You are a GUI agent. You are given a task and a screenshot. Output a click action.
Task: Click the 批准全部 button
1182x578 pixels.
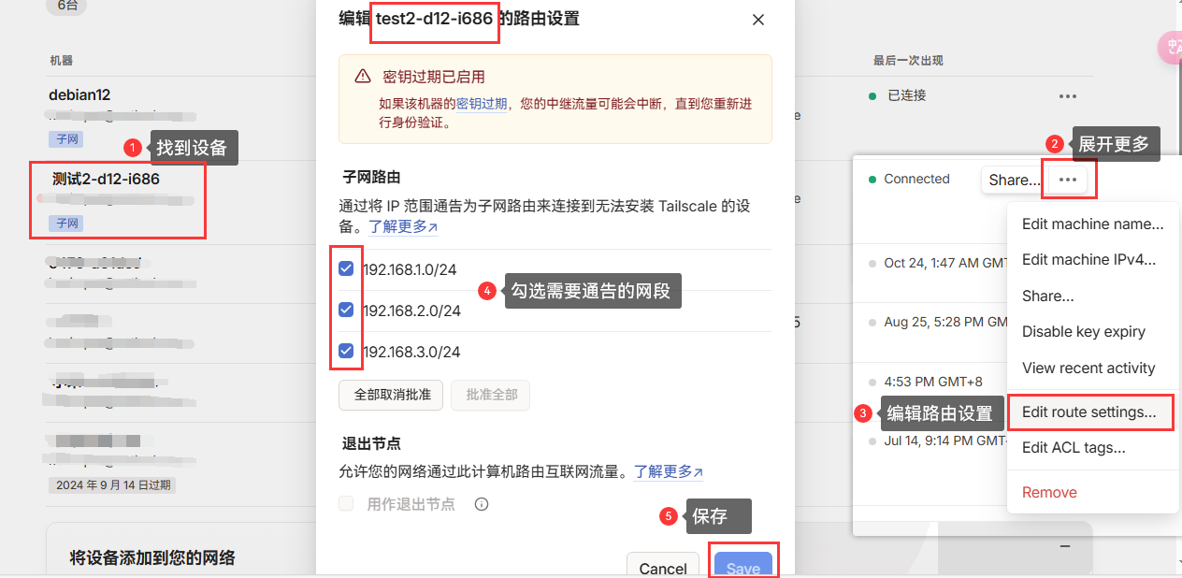491,395
